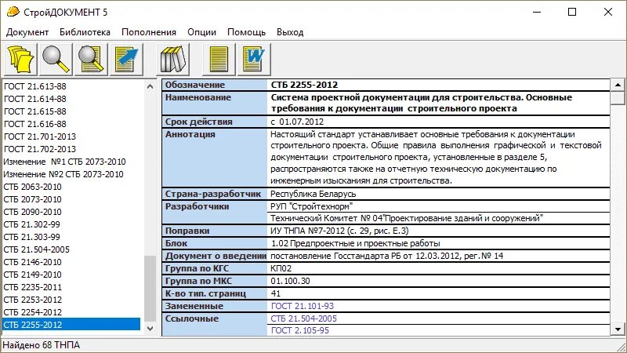Click the РУП "Стройтехнорм" developer value
Screen dimensions: 627x353
point(311,206)
